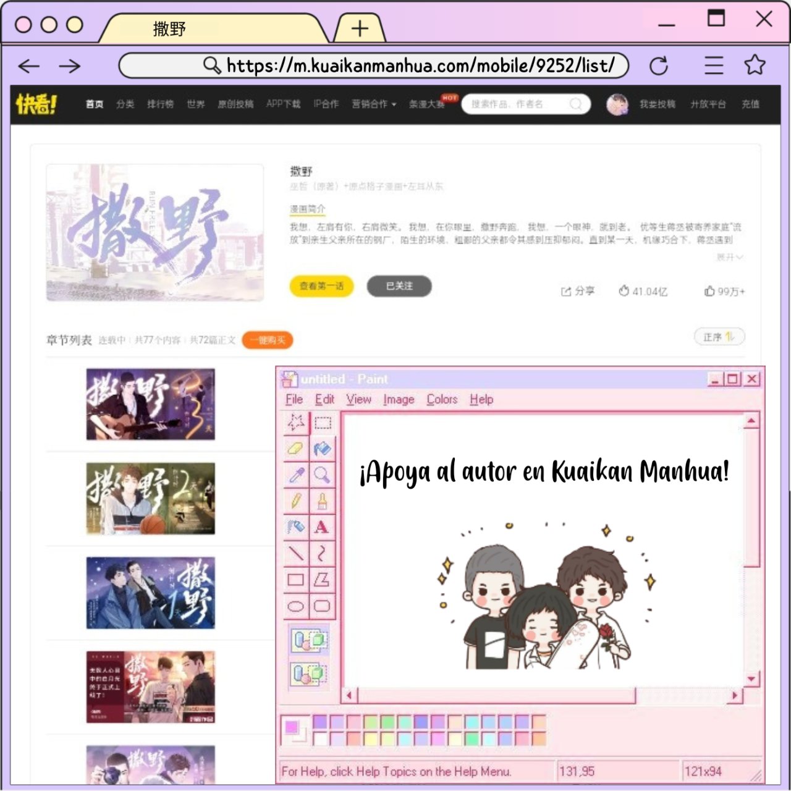
Task: Select the transparent drawing option in Paint
Action: (x=309, y=673)
